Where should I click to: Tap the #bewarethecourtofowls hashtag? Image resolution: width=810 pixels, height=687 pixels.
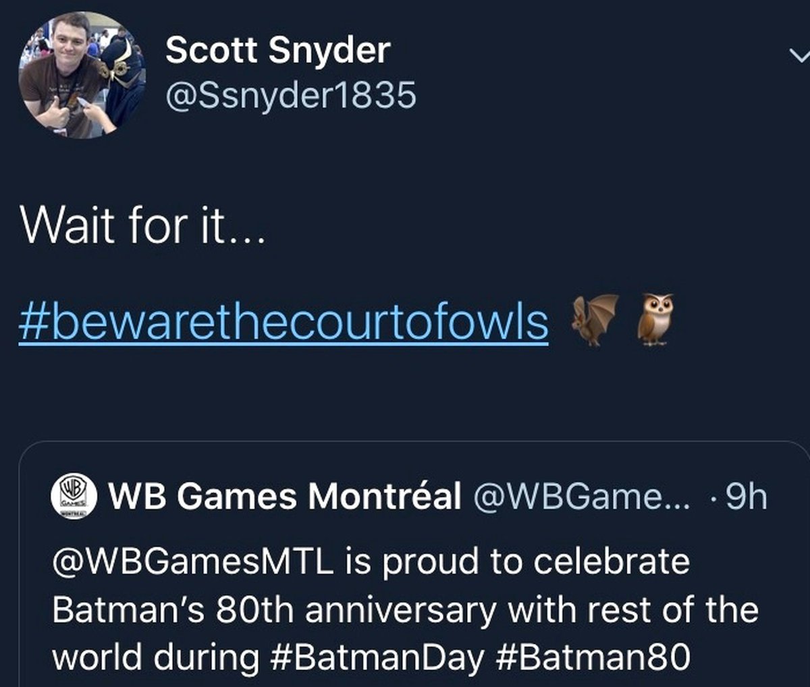283,322
